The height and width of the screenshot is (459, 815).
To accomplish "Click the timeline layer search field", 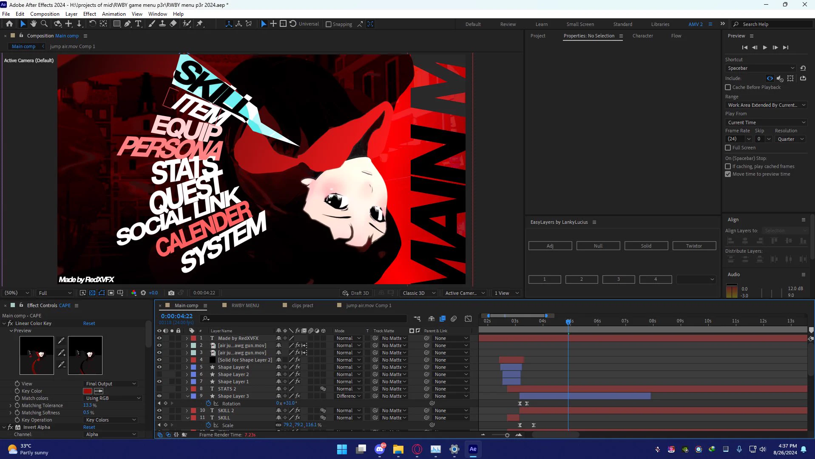I will pyautogui.click(x=304, y=318).
